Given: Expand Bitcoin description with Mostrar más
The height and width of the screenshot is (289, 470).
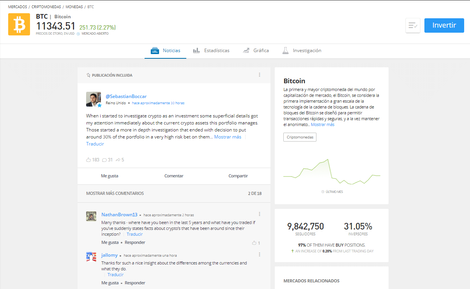Looking at the screenshot, I should pyautogui.click(x=323, y=124).
